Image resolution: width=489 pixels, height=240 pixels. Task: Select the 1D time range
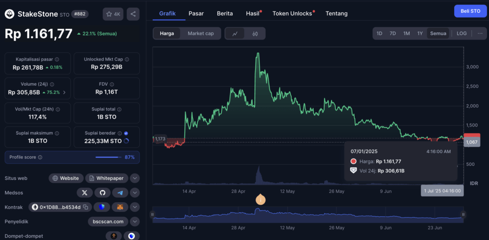point(380,33)
